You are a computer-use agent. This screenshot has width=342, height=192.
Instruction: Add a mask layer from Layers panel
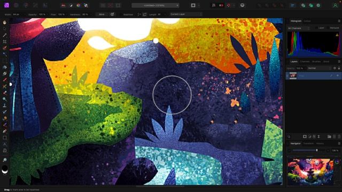(305, 137)
